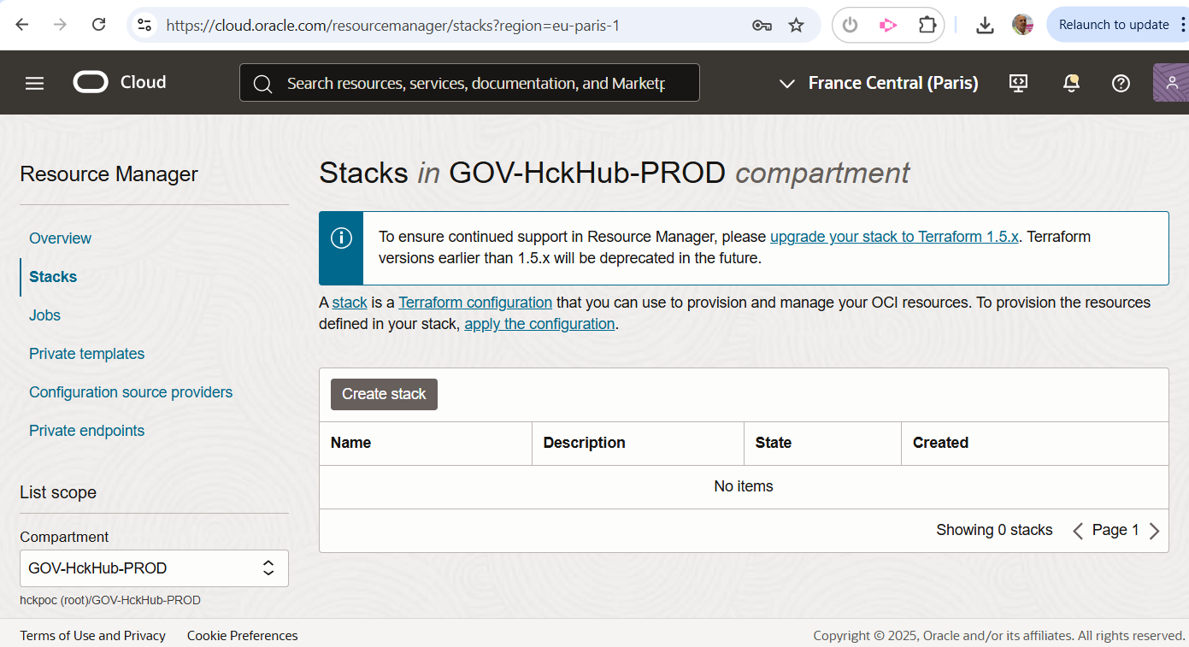Open the browser Downloads icon
The image size is (1189, 647).
tap(985, 25)
